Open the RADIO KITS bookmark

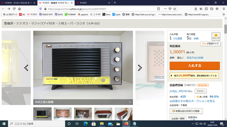(x=46, y=14)
